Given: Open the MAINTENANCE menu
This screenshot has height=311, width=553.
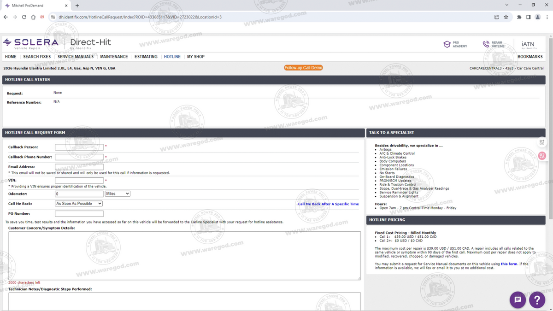Looking at the screenshot, I should [114, 57].
